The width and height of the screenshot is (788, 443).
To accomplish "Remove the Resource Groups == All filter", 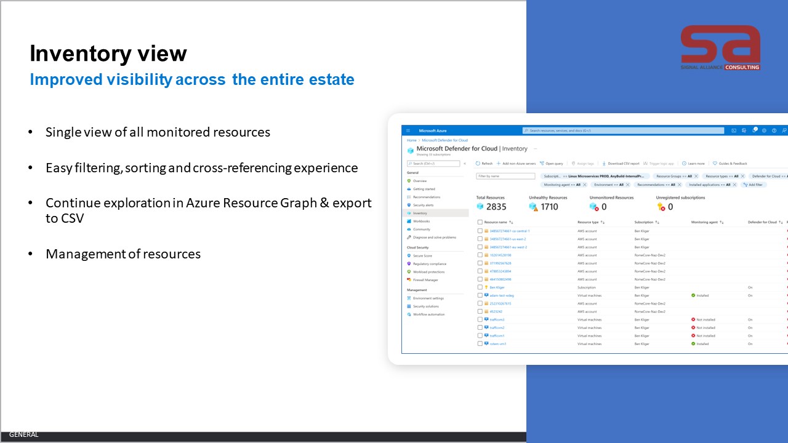I will [x=696, y=176].
